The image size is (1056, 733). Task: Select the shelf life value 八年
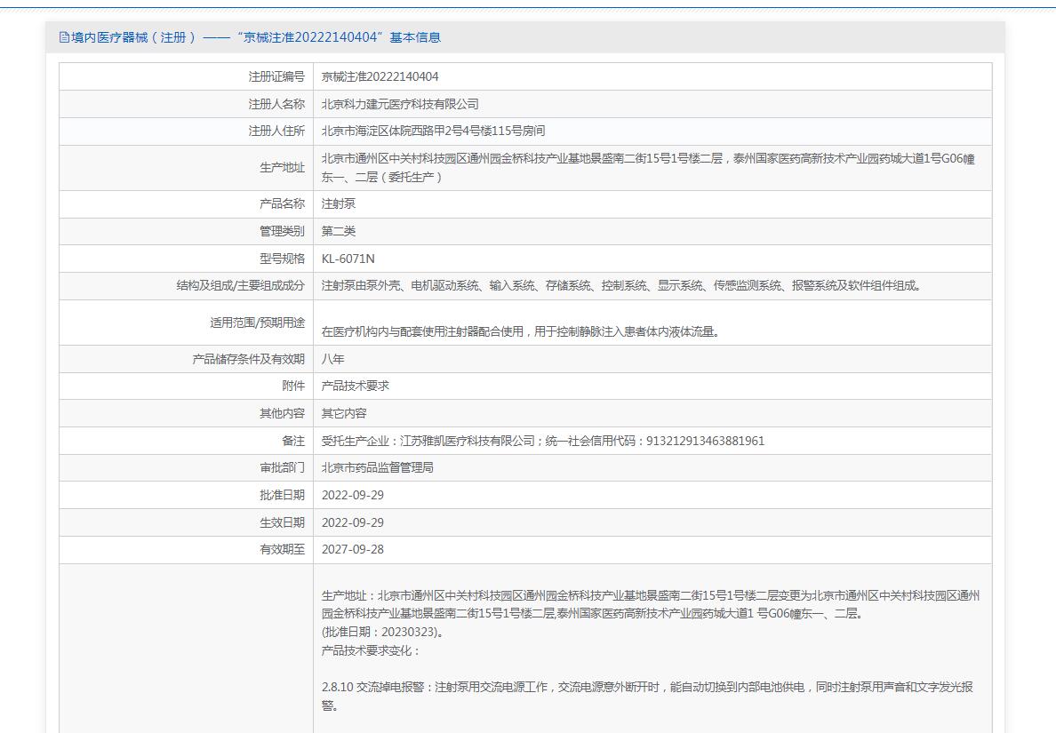click(x=332, y=360)
